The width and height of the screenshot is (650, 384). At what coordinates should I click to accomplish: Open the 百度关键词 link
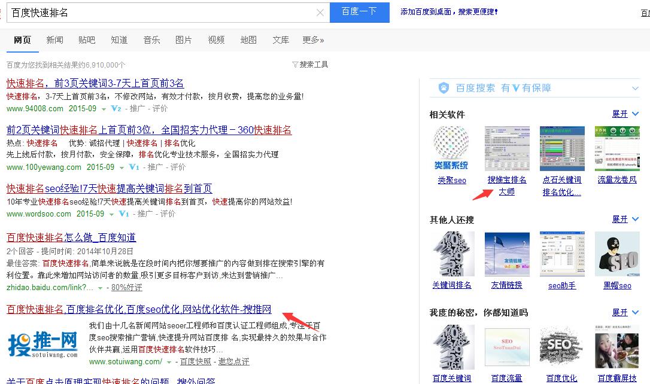click(452, 378)
